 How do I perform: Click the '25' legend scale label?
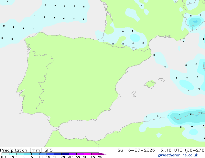coord(63,157)
